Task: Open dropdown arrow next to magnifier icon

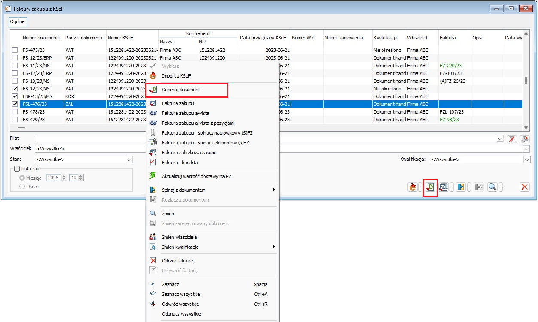Action: [501, 187]
